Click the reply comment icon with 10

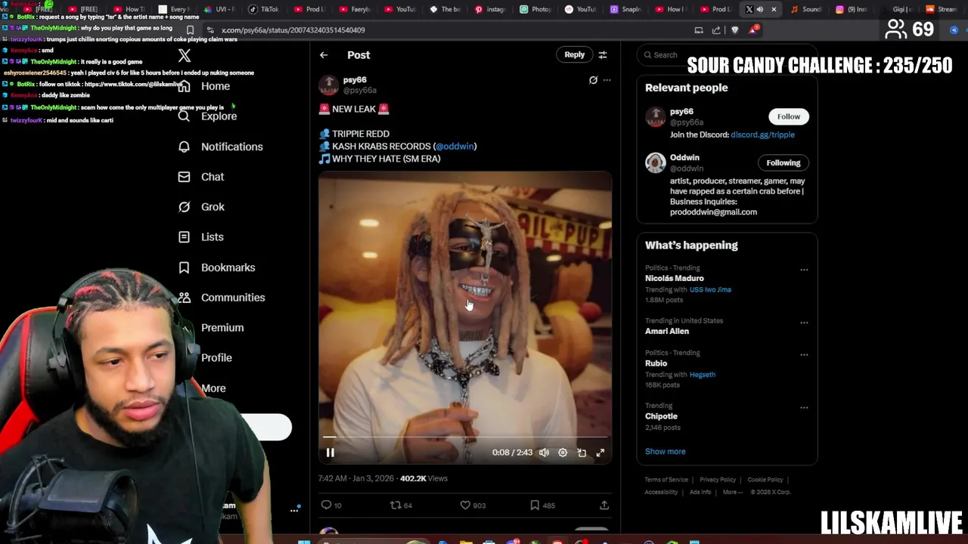tap(331, 505)
